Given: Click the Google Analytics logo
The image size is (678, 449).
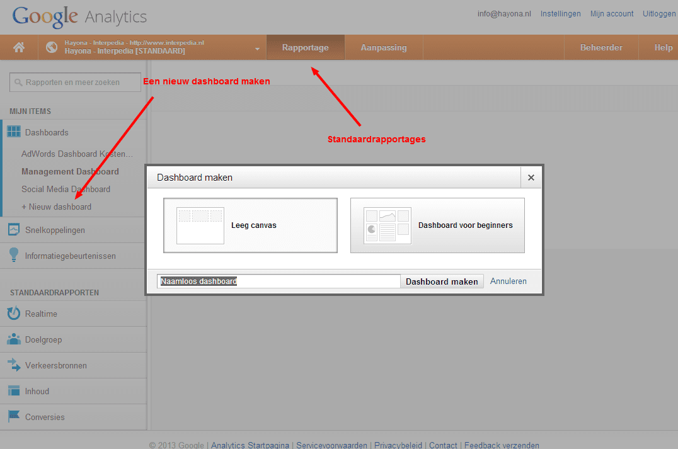Looking at the screenshot, I should [x=79, y=17].
